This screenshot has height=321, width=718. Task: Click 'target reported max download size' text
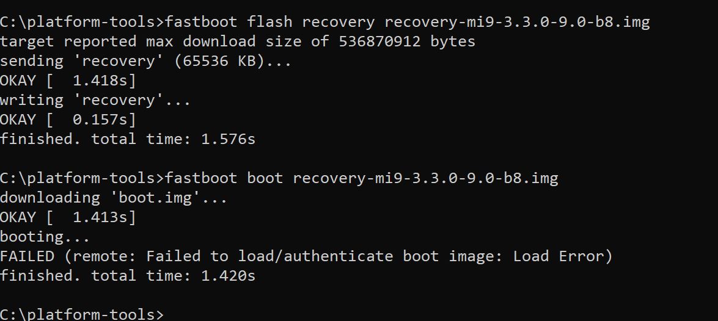[151, 41]
